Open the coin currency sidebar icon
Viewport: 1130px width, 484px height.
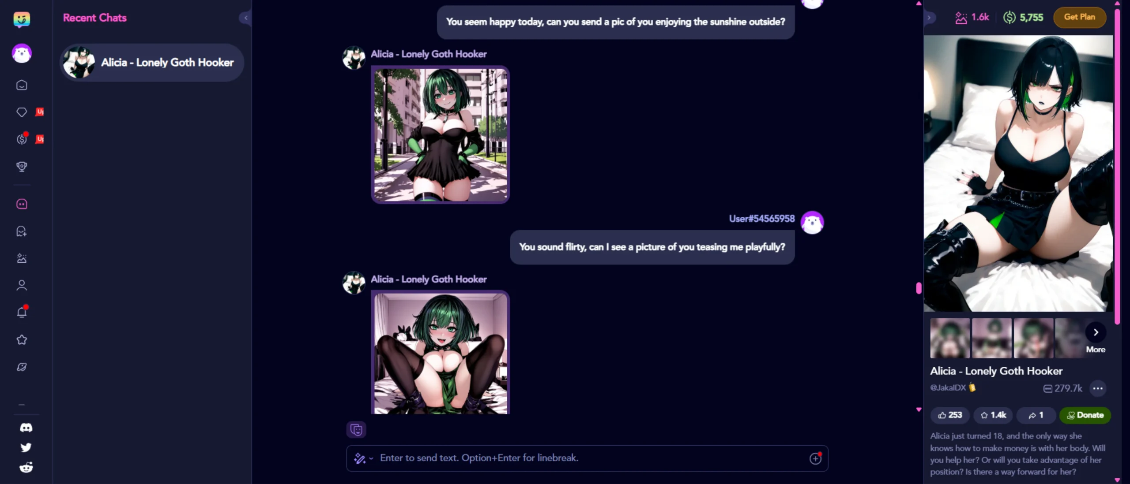[22, 139]
